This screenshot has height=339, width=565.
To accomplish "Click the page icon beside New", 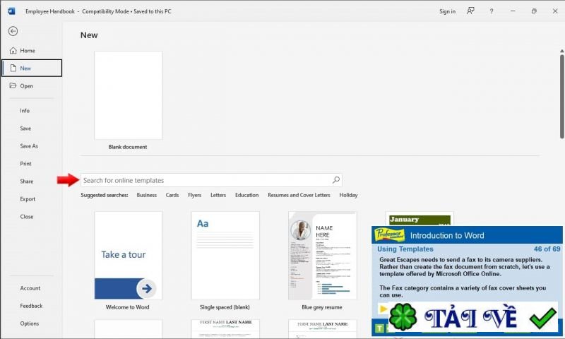I will (x=13, y=68).
